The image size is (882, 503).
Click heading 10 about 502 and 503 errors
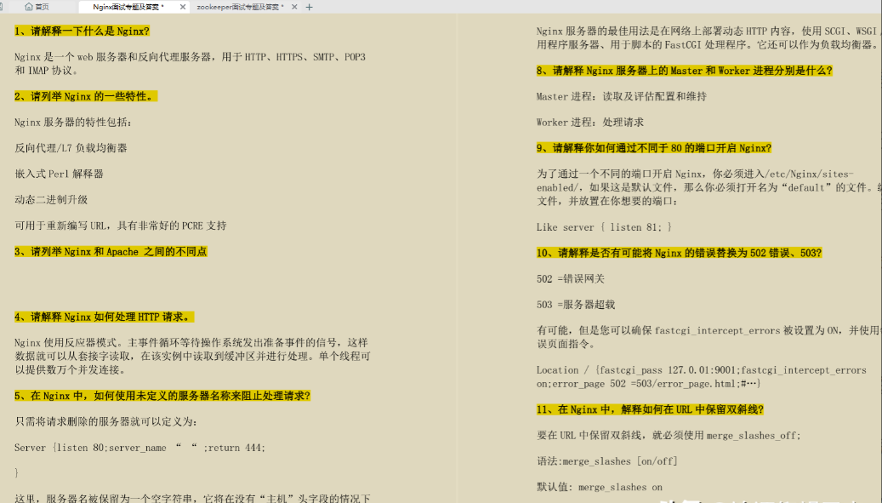pos(679,253)
